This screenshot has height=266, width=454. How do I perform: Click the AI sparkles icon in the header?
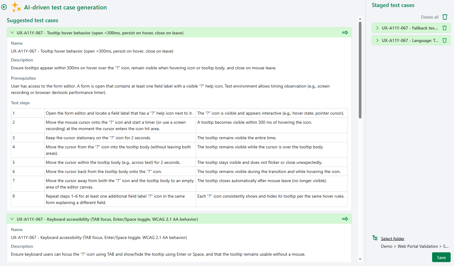click(x=16, y=7)
